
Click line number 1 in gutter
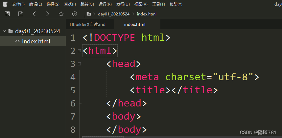click(x=73, y=38)
